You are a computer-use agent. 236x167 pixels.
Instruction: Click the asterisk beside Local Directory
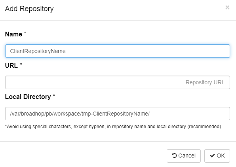pos(54,95)
